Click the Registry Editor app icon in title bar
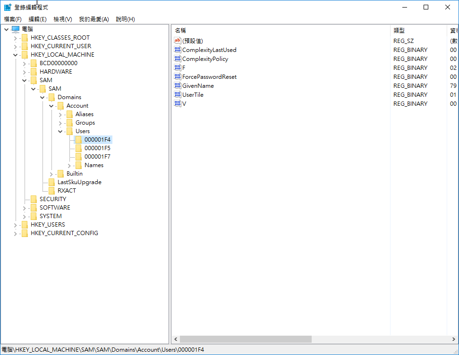 (x=8, y=7)
